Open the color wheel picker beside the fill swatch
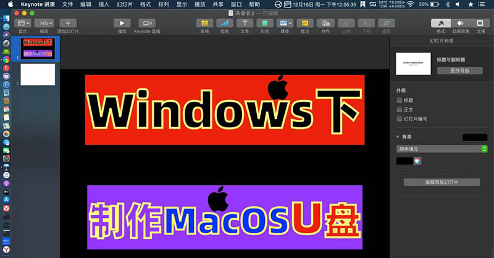 click(417, 161)
